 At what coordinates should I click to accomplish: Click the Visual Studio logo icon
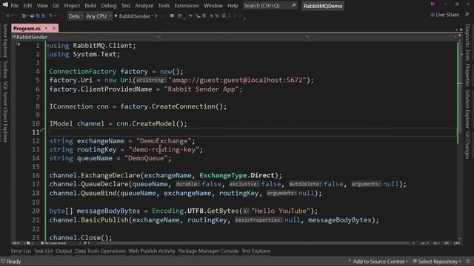tap(5, 4)
